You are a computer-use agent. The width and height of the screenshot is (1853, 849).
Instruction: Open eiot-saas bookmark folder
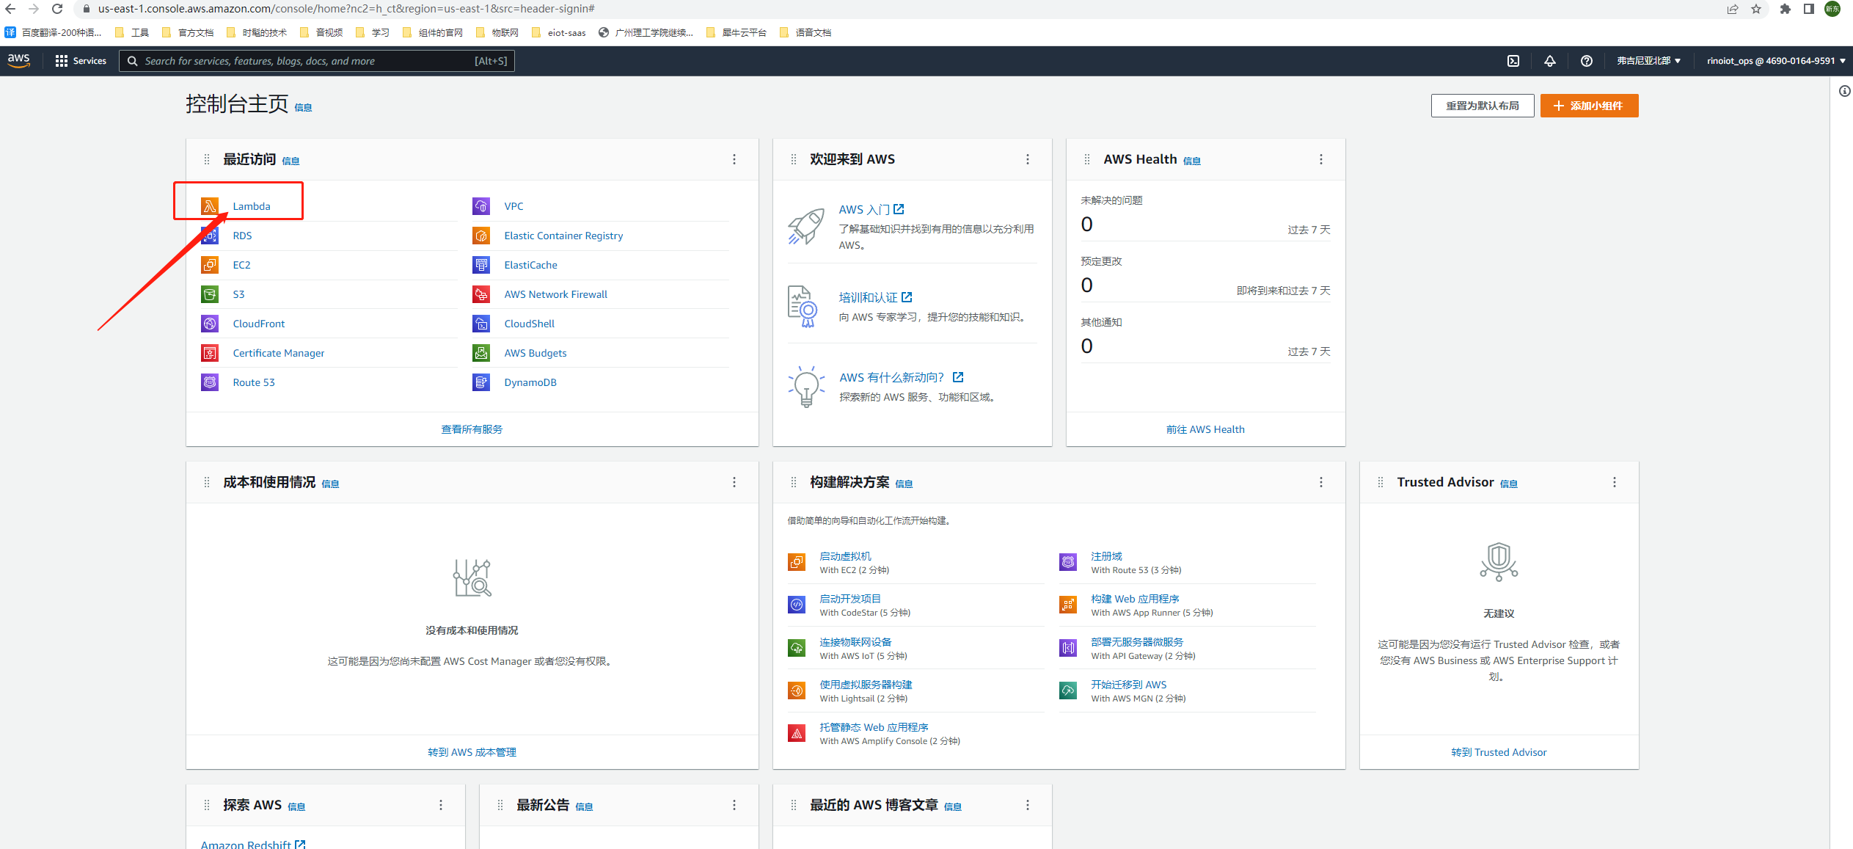click(559, 32)
